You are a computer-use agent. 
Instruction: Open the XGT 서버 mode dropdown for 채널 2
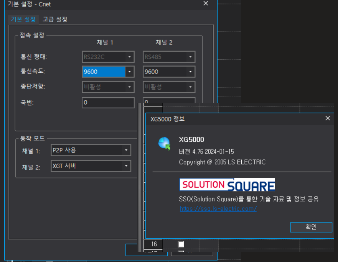click(127, 166)
